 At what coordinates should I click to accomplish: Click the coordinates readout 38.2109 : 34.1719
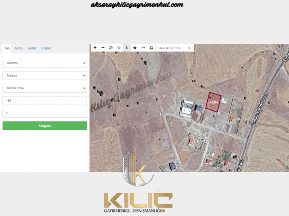point(170,48)
